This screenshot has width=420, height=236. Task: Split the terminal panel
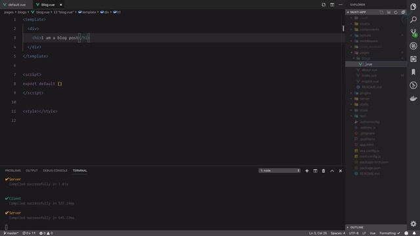coord(315,170)
